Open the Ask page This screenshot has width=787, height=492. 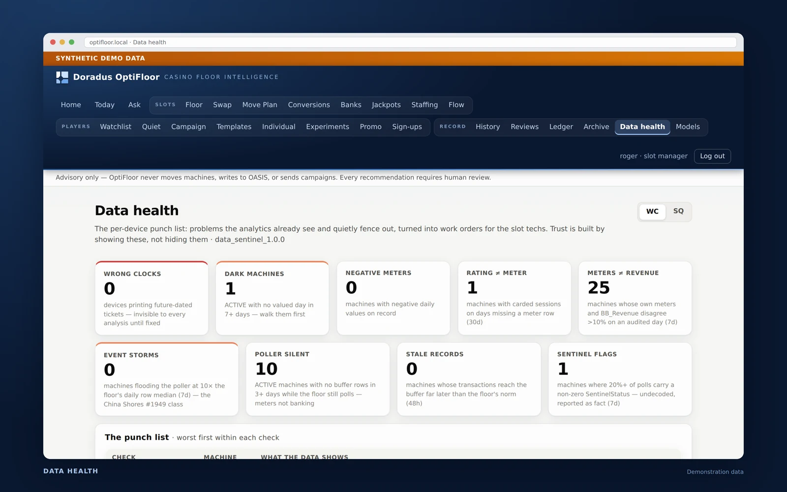[134, 105]
